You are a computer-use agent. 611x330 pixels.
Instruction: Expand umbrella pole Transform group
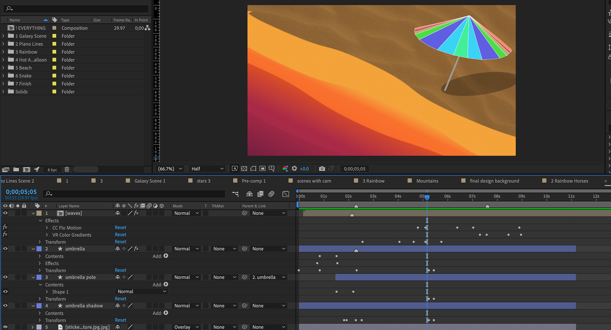click(x=40, y=299)
